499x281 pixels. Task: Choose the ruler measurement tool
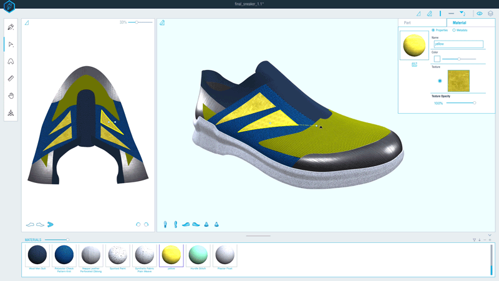tap(11, 79)
